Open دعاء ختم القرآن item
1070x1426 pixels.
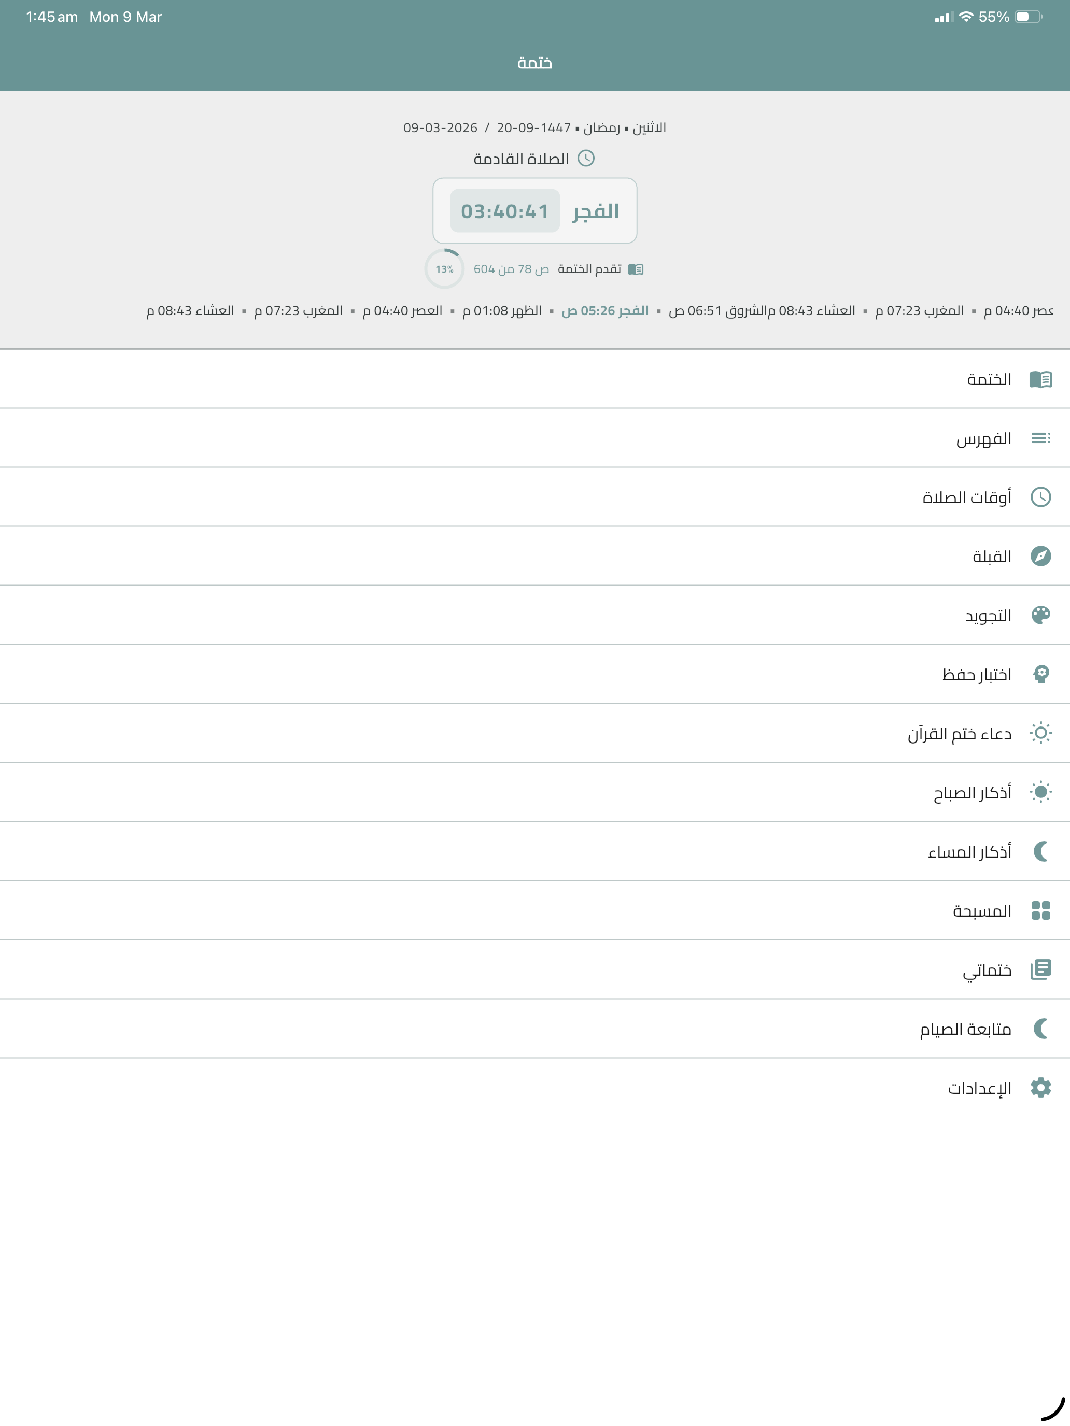coord(534,733)
